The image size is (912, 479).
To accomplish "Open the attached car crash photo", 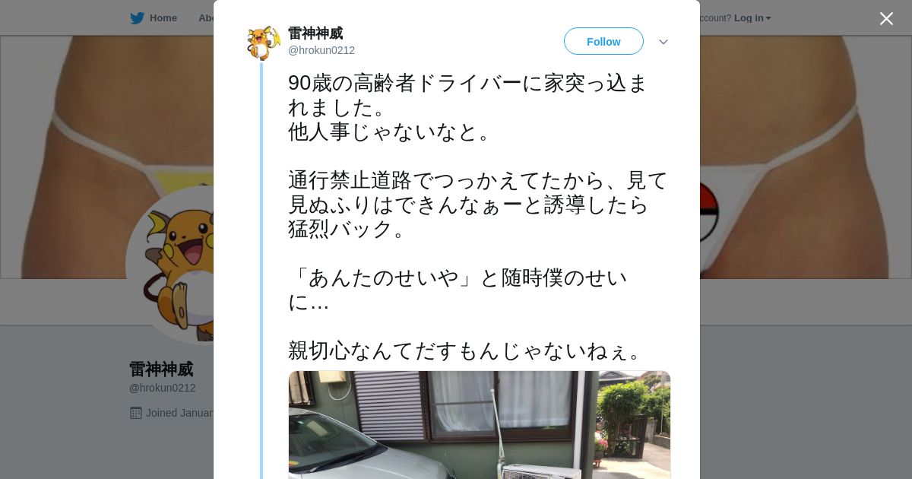I will pos(480,425).
